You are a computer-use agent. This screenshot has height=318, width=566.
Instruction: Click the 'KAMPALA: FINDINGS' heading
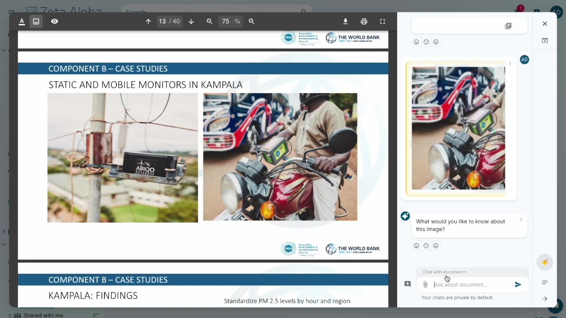93,296
